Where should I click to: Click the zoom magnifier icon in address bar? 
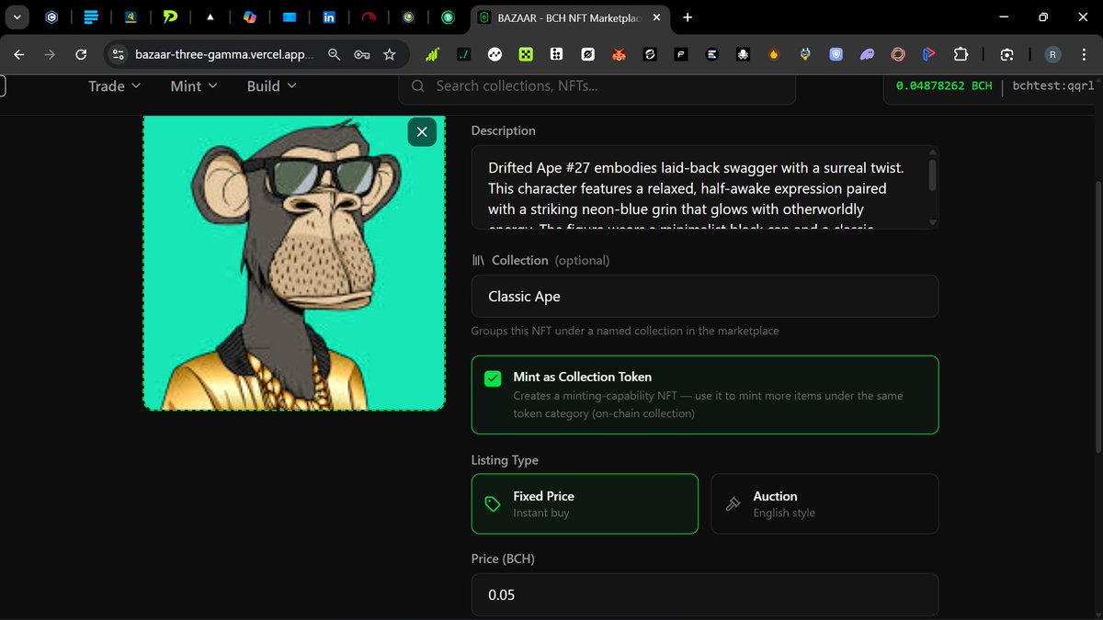tap(334, 54)
